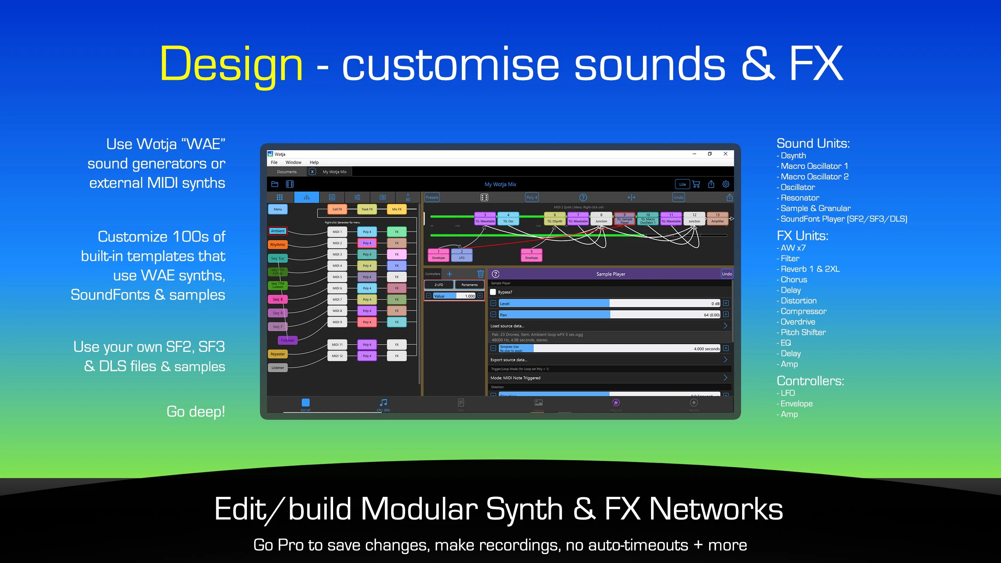Viewport: 1001px width, 563px height.
Task: Increase Pan with its plus button
Action: coord(726,315)
